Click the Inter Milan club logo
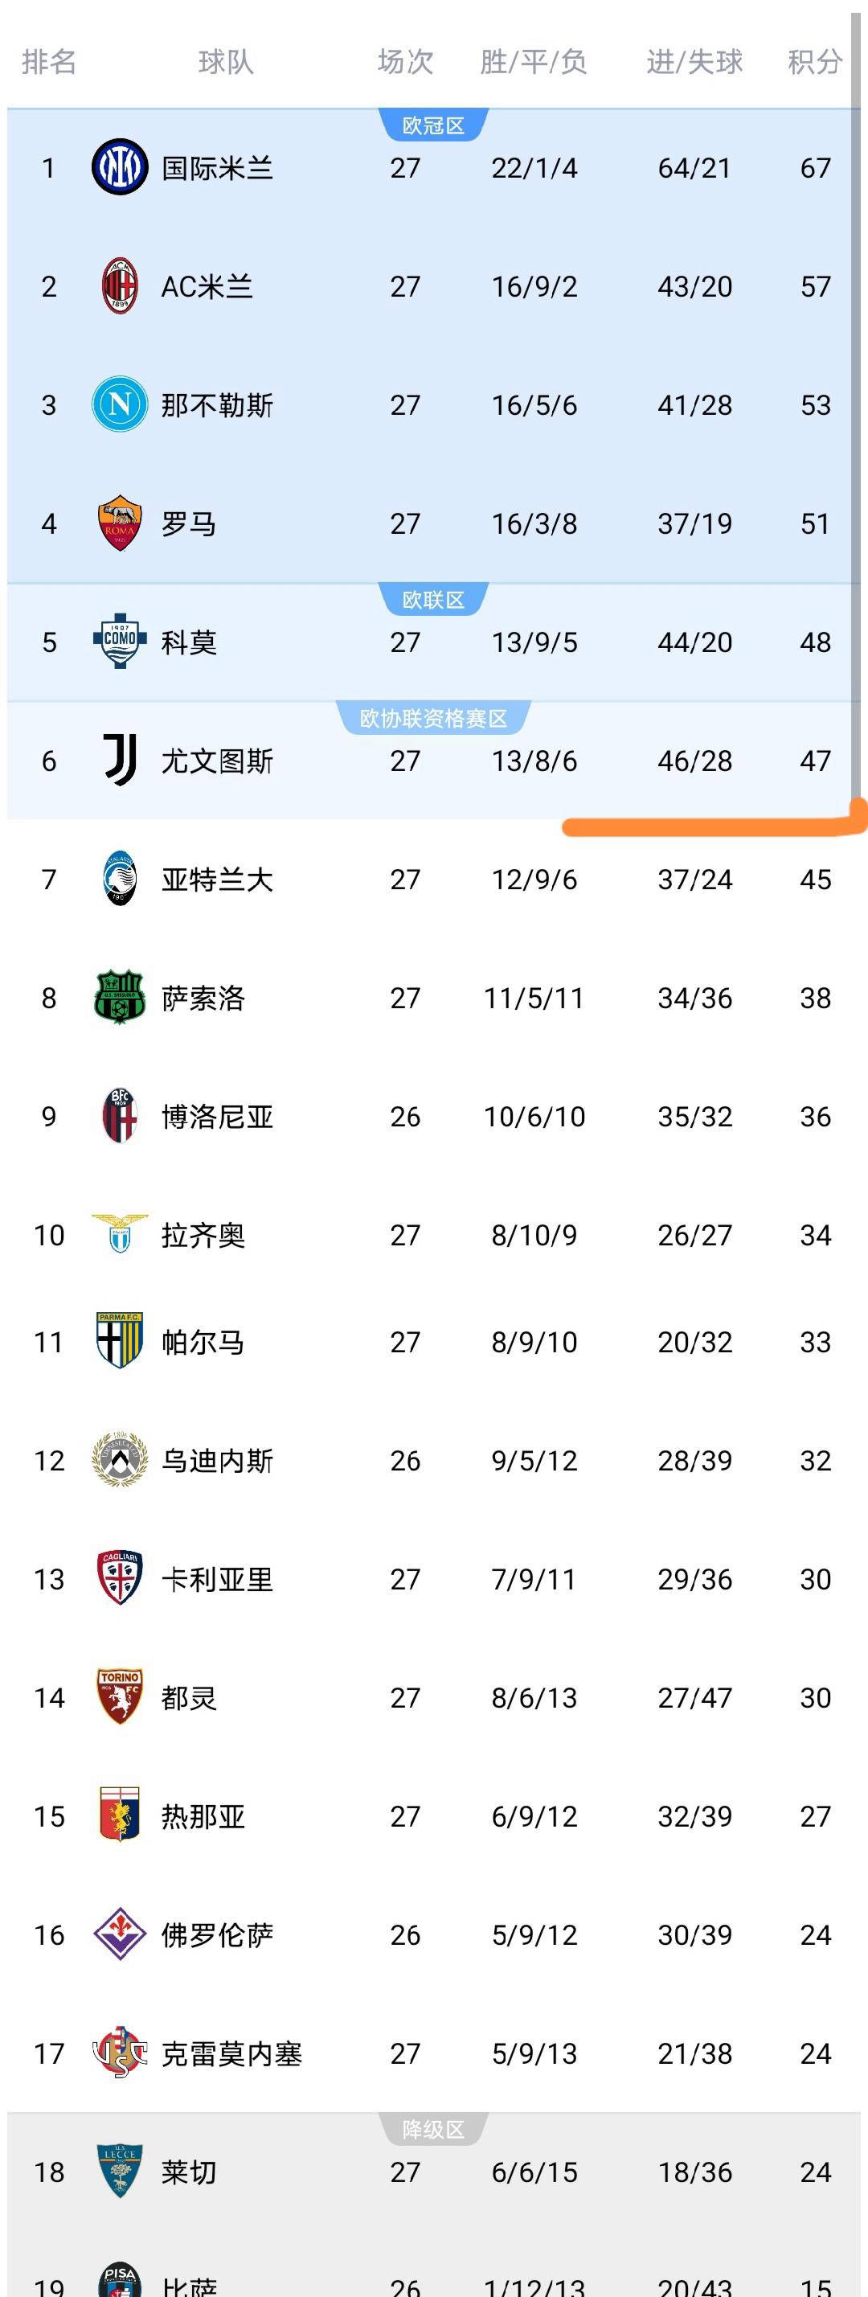Screen dimensions: 868x2297 [x=120, y=168]
